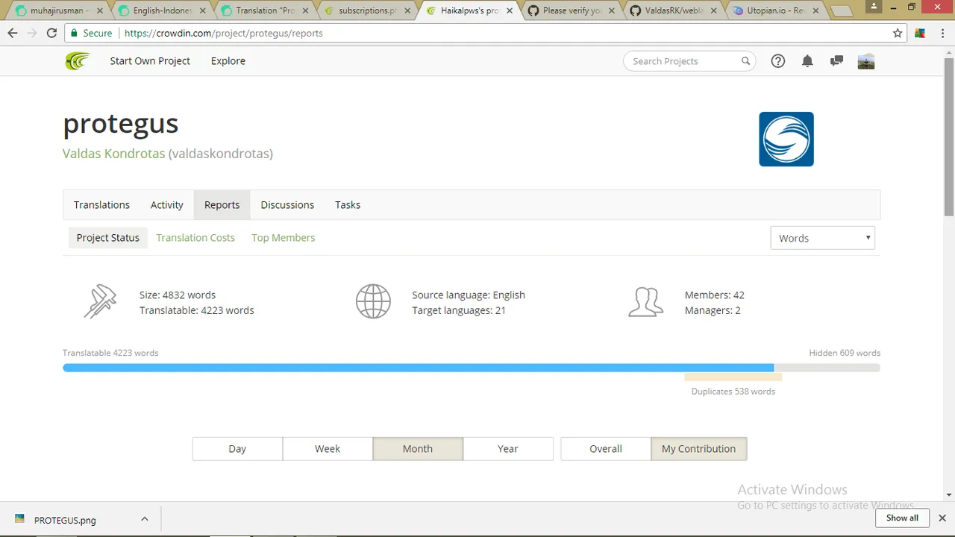Close the subscriptions.php browser tab
This screenshot has width=955, height=537.
[x=407, y=10]
